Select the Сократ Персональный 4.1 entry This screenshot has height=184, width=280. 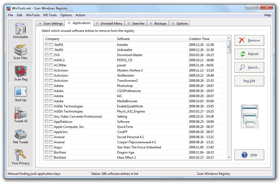pyautogui.click(x=136, y=142)
